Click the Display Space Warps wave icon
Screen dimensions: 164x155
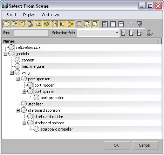click(47, 24)
